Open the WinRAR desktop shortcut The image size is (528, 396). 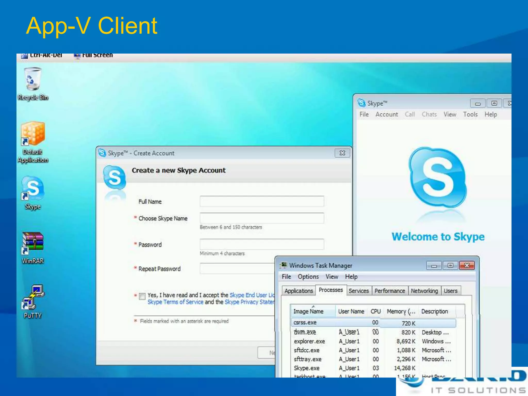tap(33, 248)
